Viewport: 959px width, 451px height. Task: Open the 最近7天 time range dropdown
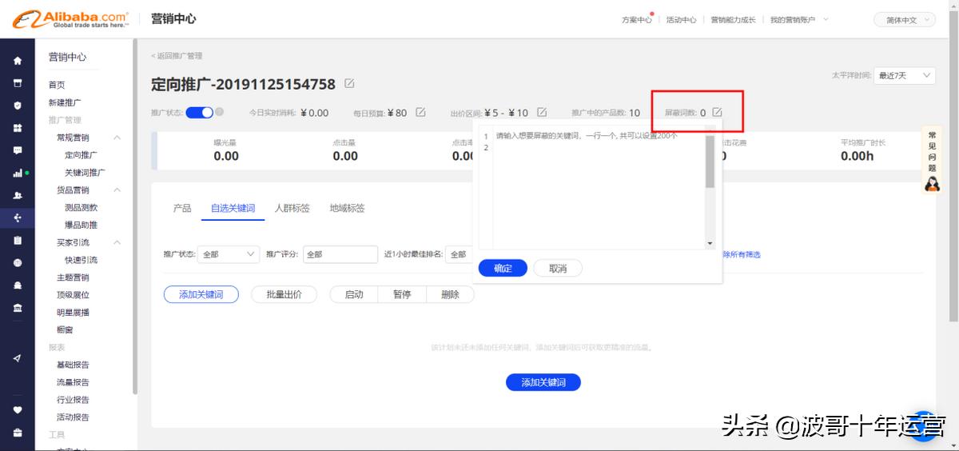[904, 75]
